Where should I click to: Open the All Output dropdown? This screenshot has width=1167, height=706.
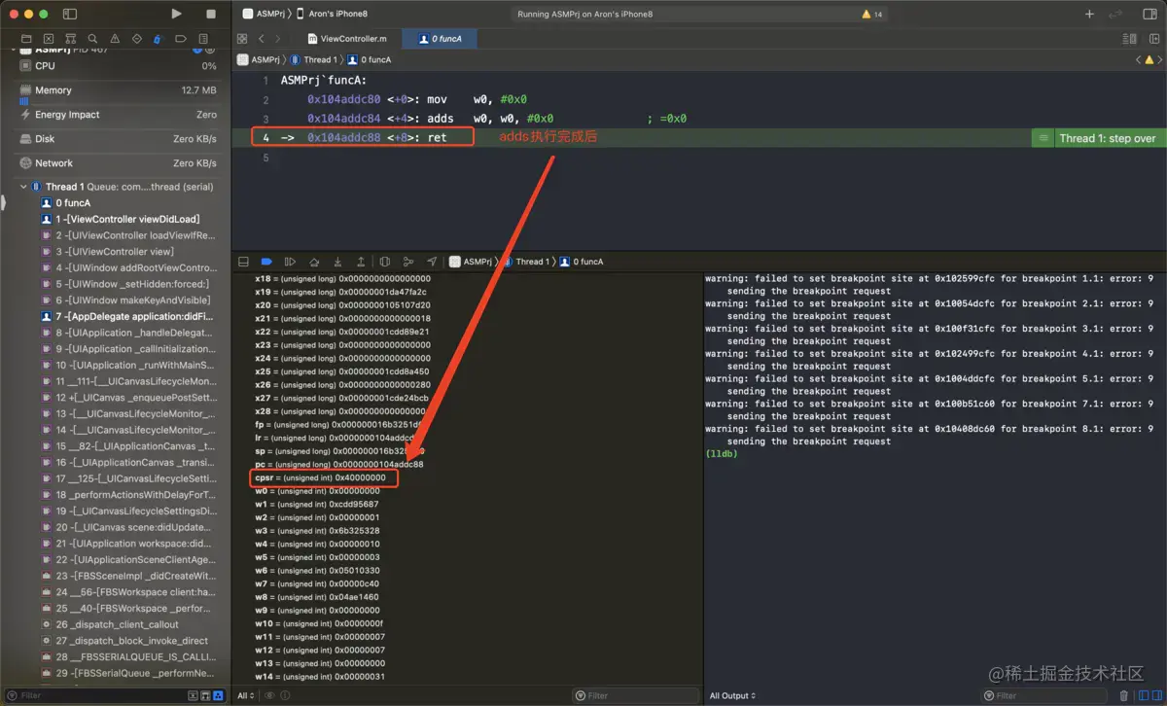tap(732, 695)
